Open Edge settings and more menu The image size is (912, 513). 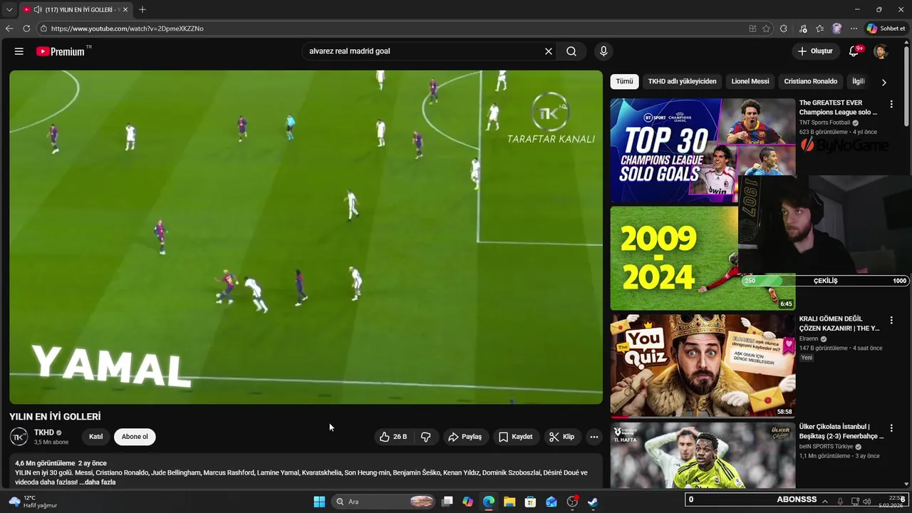(x=854, y=28)
